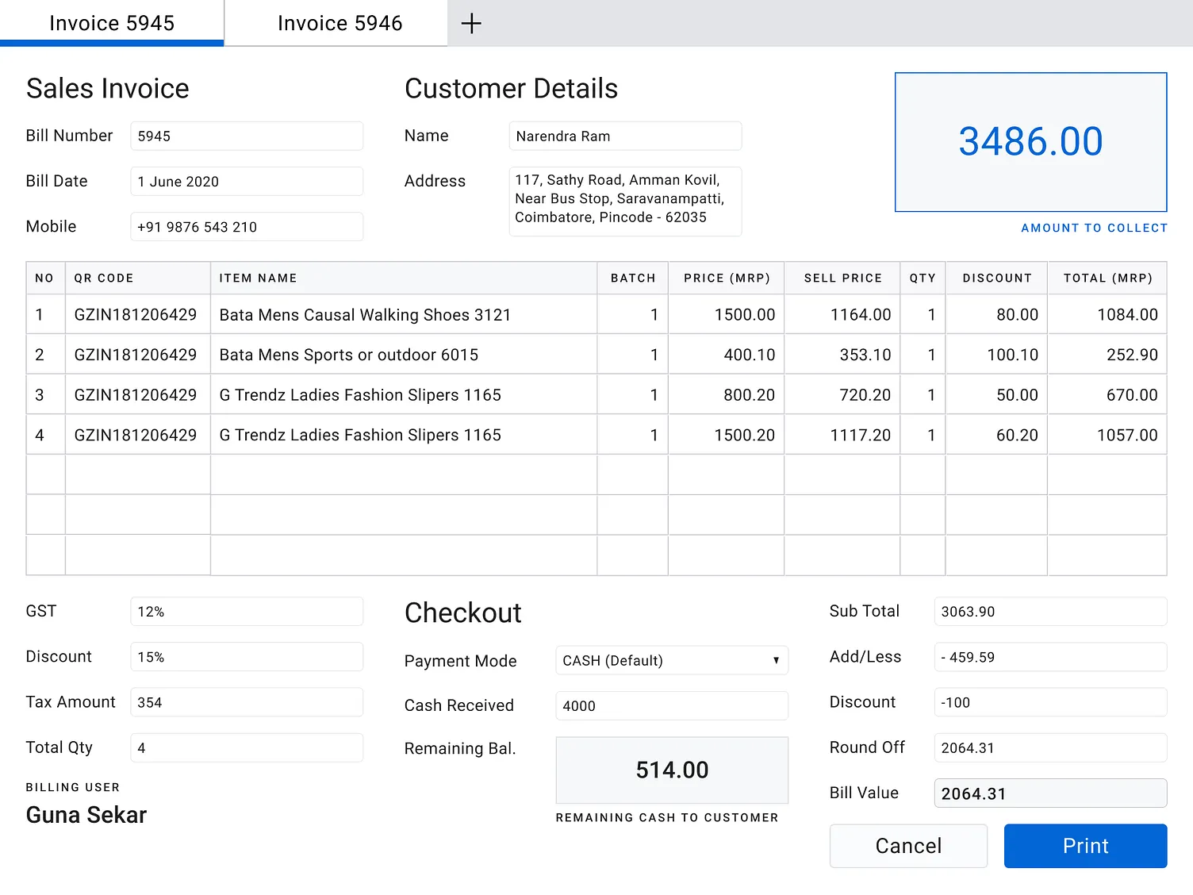Open a new invoice with the plus icon
This screenshot has height=895, width=1193.
pyautogui.click(x=471, y=23)
